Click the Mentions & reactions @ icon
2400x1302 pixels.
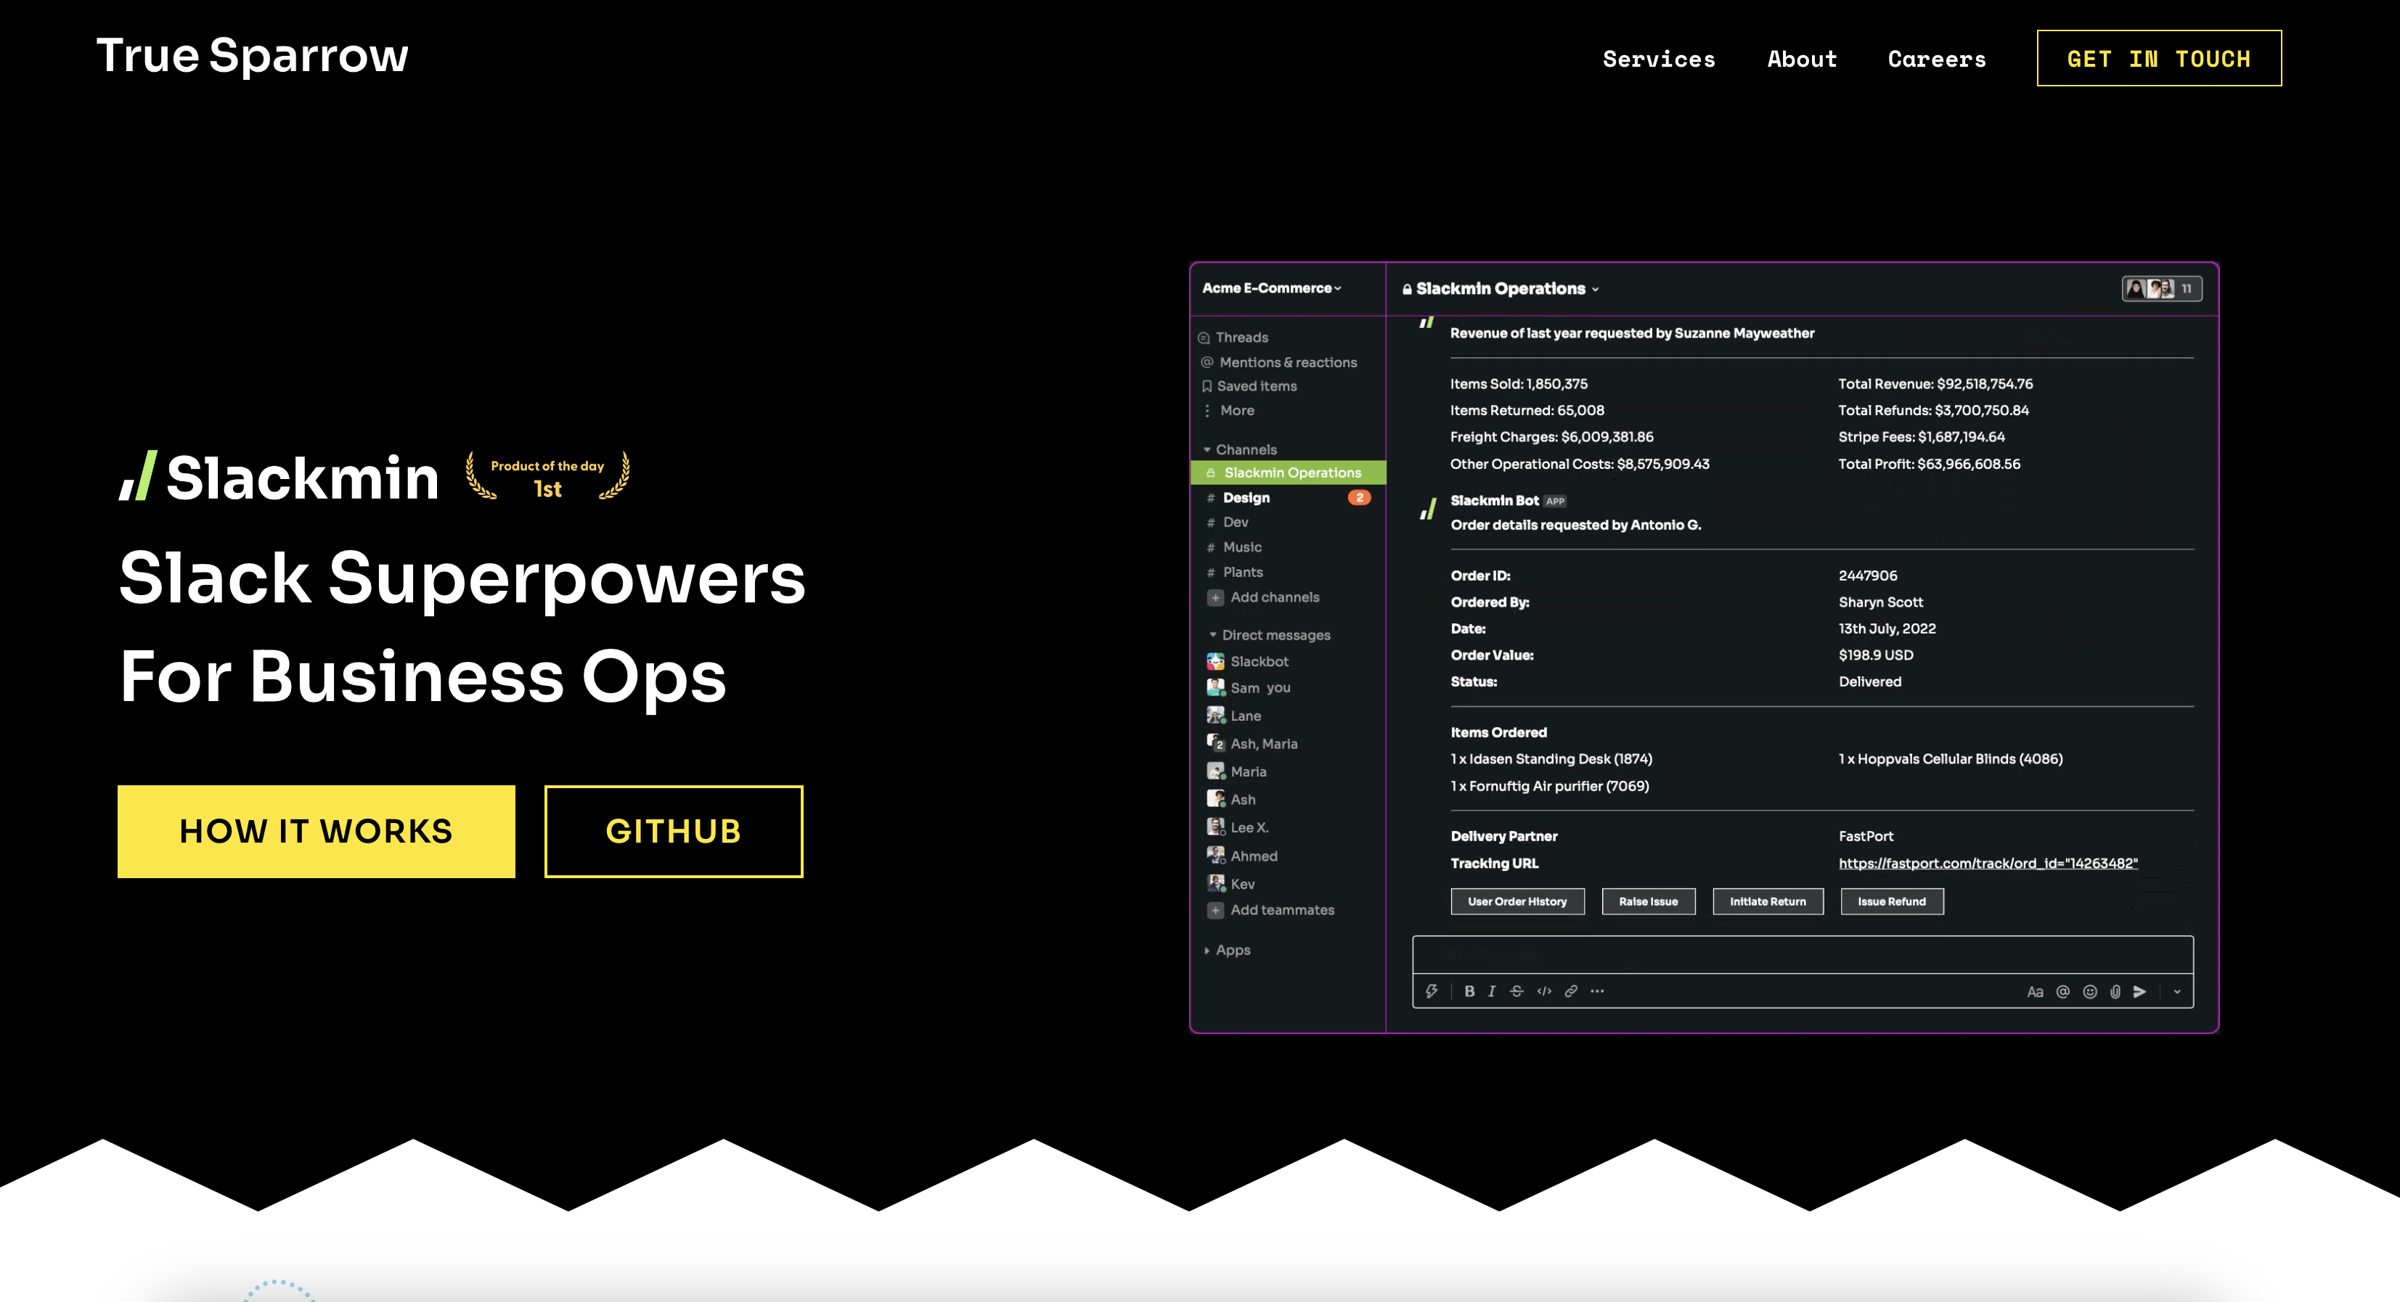coord(1207,362)
